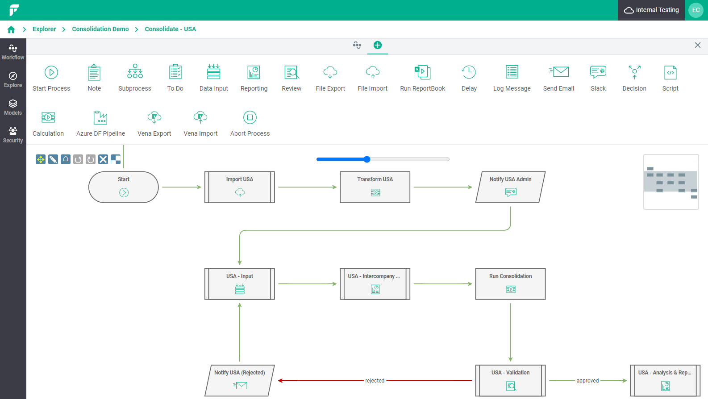Select the Start Process palette icon
708x399 pixels.
point(51,72)
